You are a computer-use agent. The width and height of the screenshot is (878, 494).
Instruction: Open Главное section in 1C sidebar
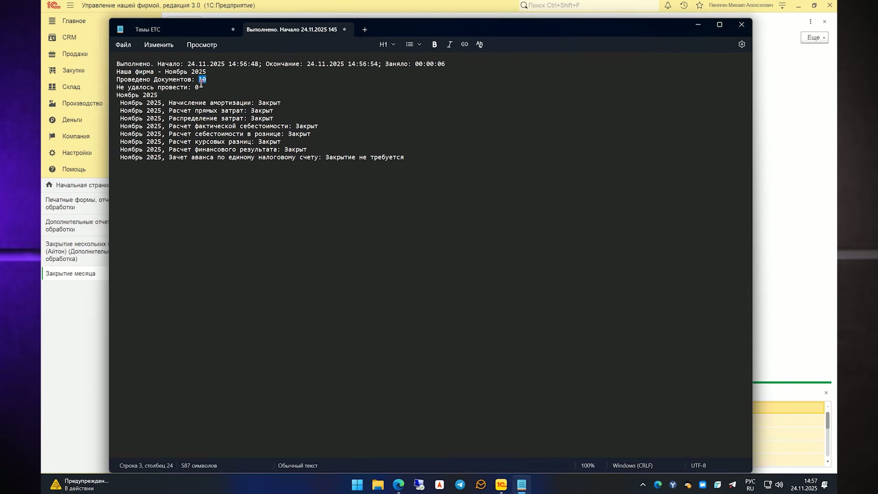[x=74, y=21]
